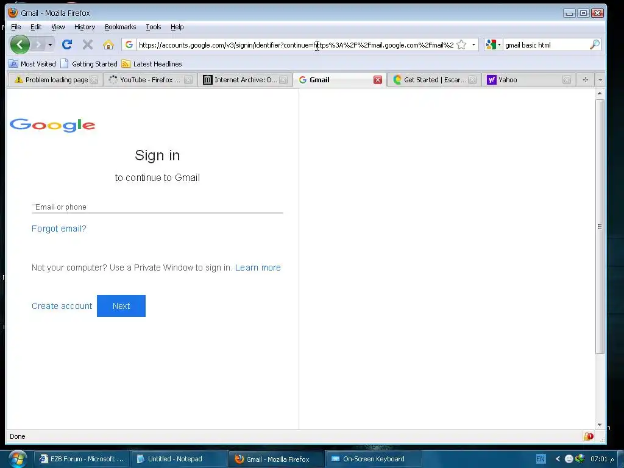Image resolution: width=624 pixels, height=468 pixels.
Task: Click the vertical scrollbar thumb
Action: [600, 227]
